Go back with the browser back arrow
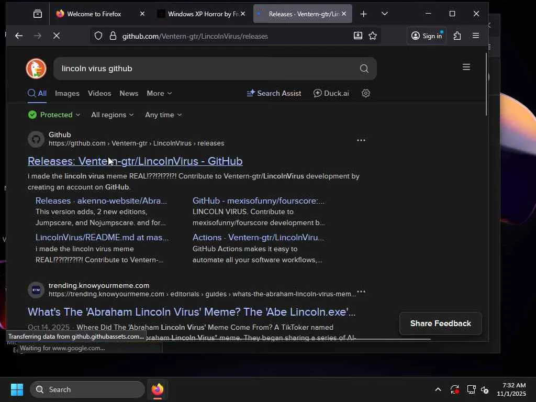This screenshot has width=536, height=402. pos(19,36)
